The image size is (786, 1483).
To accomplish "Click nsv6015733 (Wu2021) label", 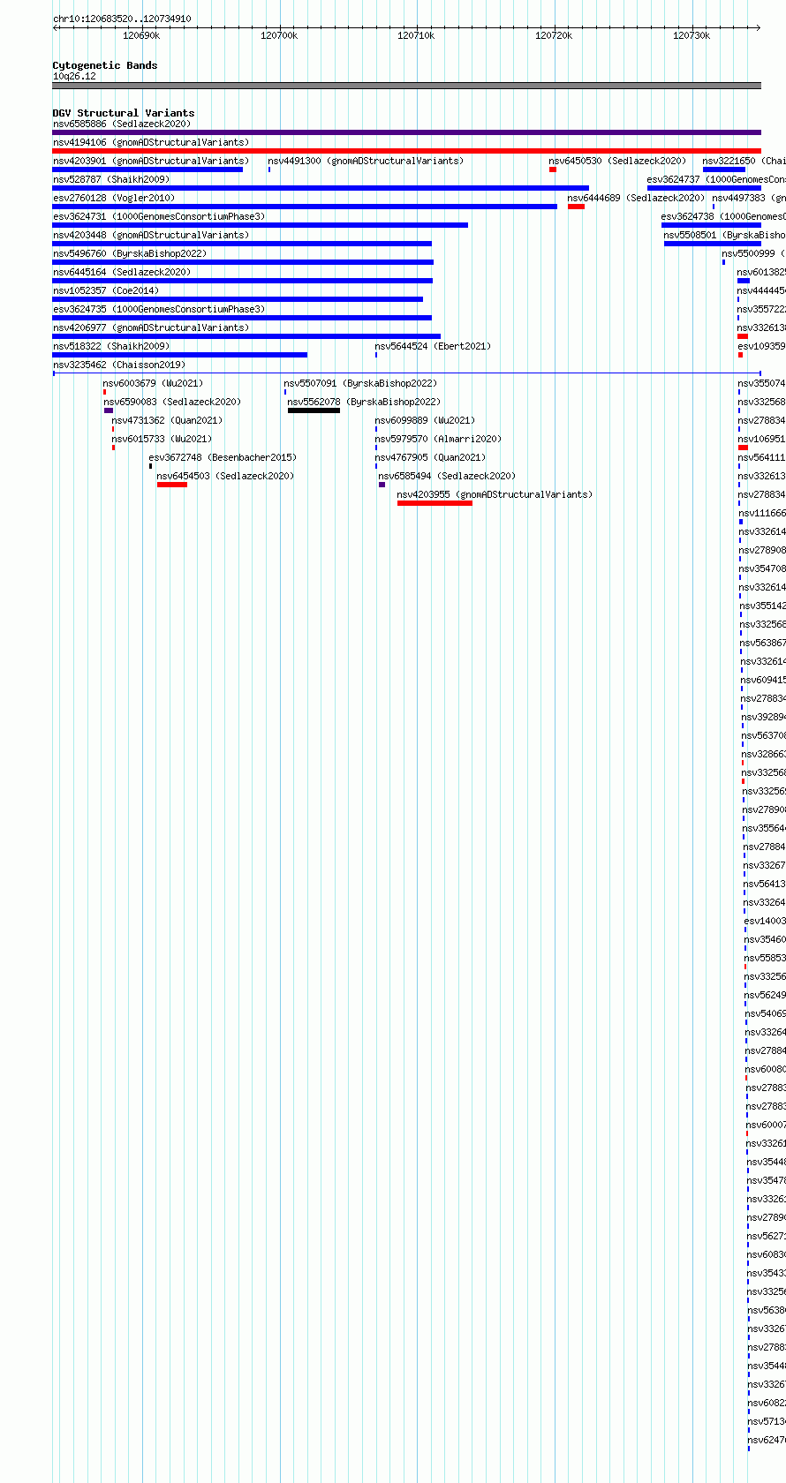I will tap(162, 439).
